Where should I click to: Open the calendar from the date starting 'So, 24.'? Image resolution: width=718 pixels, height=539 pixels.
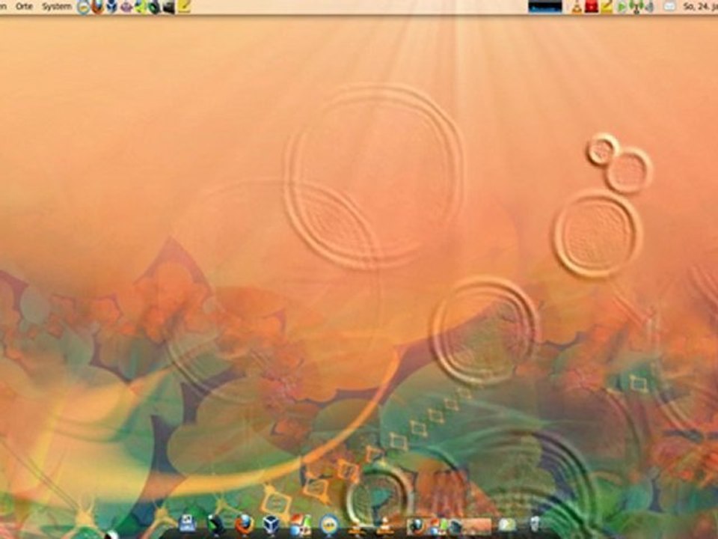(700, 7)
